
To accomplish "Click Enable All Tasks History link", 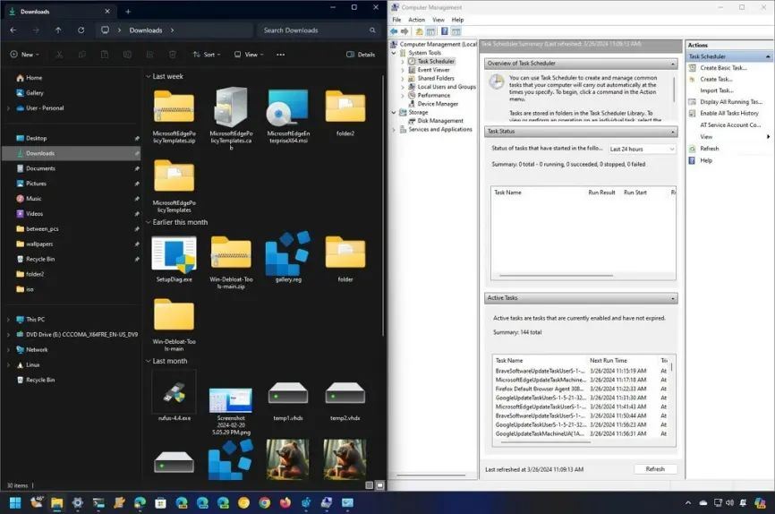I will 728,114.
